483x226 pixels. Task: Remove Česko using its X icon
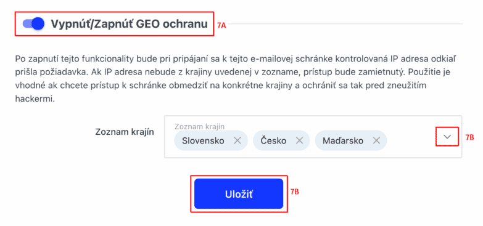click(299, 141)
